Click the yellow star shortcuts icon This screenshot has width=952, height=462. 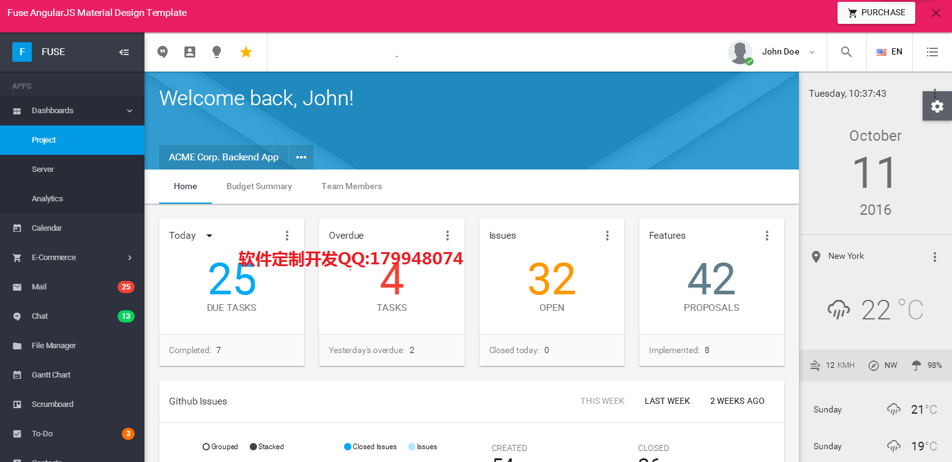click(x=246, y=52)
